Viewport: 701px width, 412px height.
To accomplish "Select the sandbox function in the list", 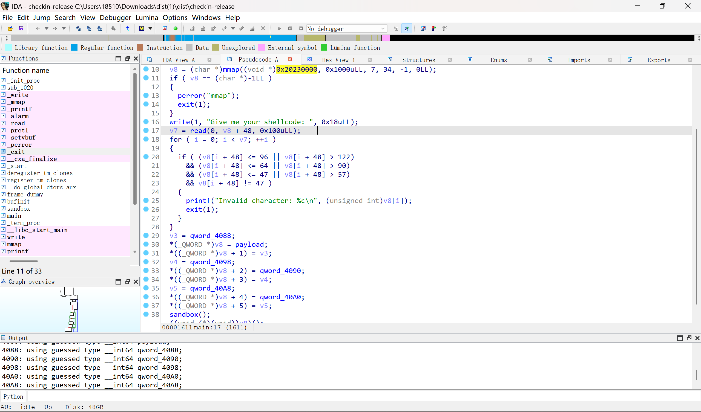I will tap(18, 209).
